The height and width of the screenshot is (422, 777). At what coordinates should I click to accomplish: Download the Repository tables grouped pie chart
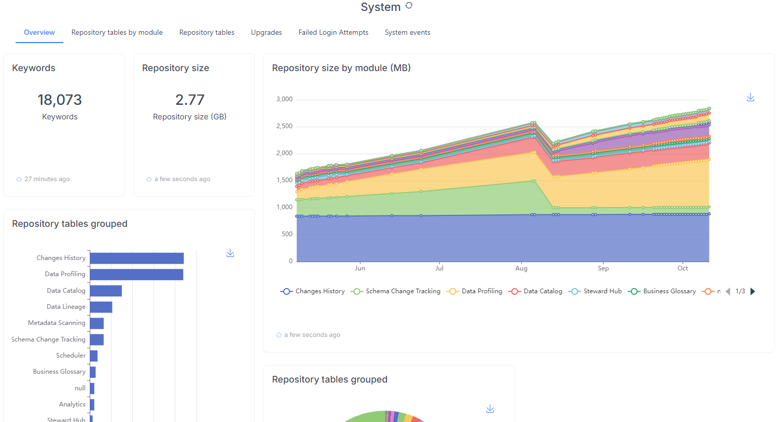point(490,409)
